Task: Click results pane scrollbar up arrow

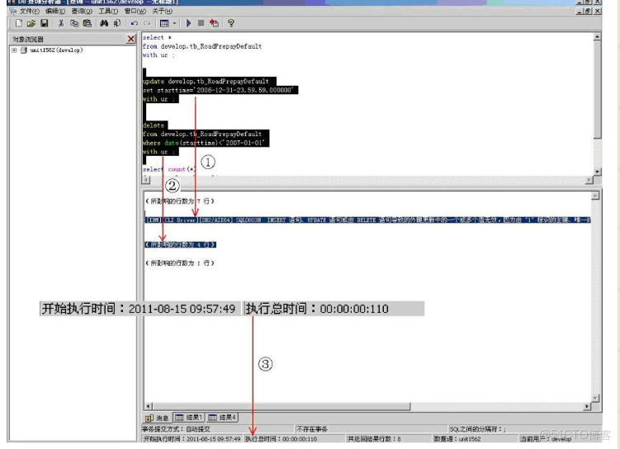Action: 595,196
